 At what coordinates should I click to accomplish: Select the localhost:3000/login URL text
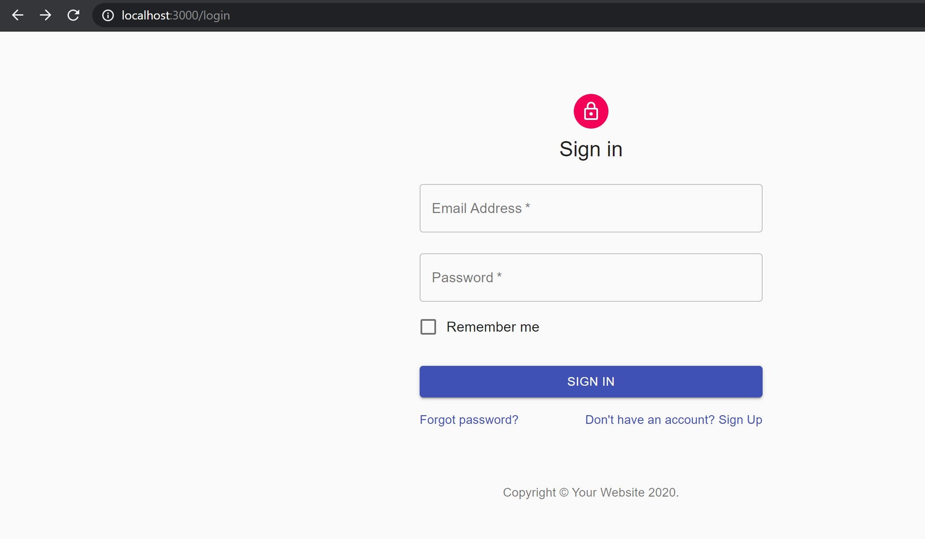click(175, 16)
